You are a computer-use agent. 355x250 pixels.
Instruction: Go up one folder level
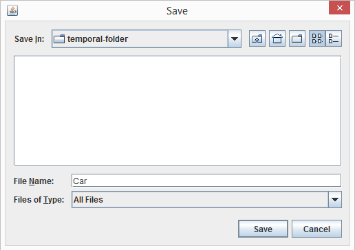257,38
